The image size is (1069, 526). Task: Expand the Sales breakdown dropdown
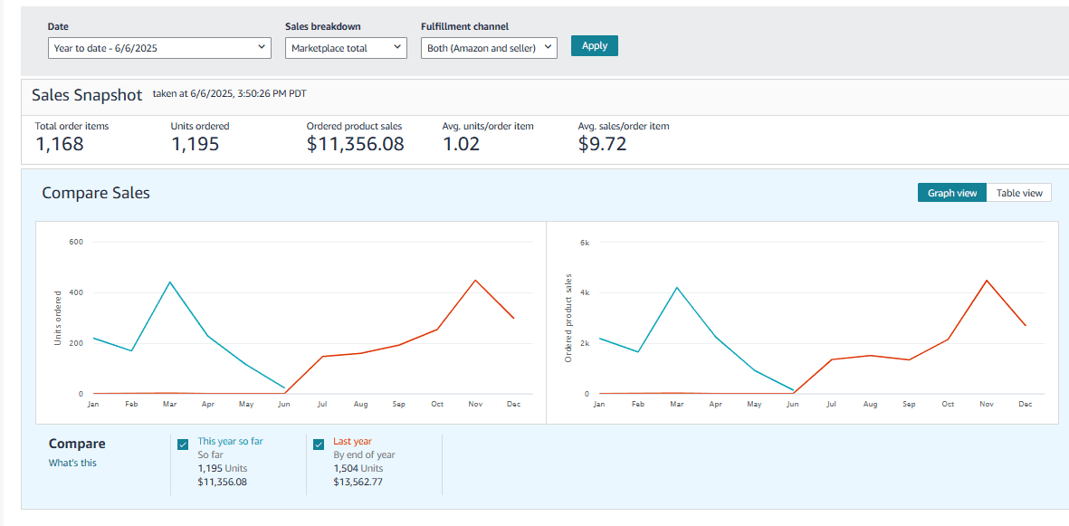346,48
